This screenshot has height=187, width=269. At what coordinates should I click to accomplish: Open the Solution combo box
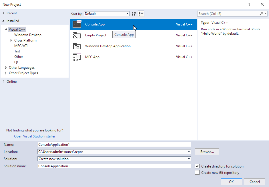114,159
